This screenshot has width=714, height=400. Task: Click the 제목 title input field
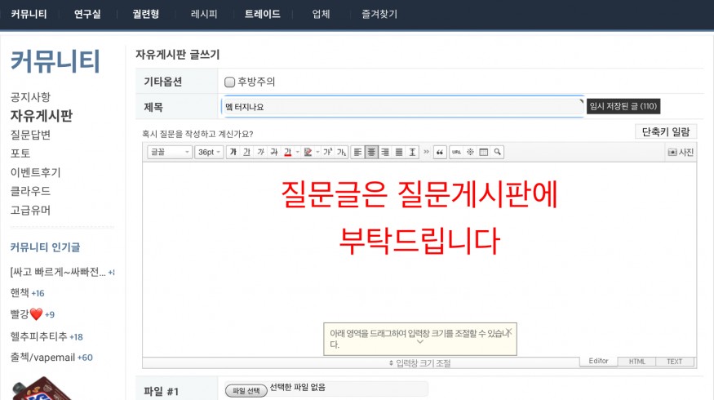click(402, 106)
